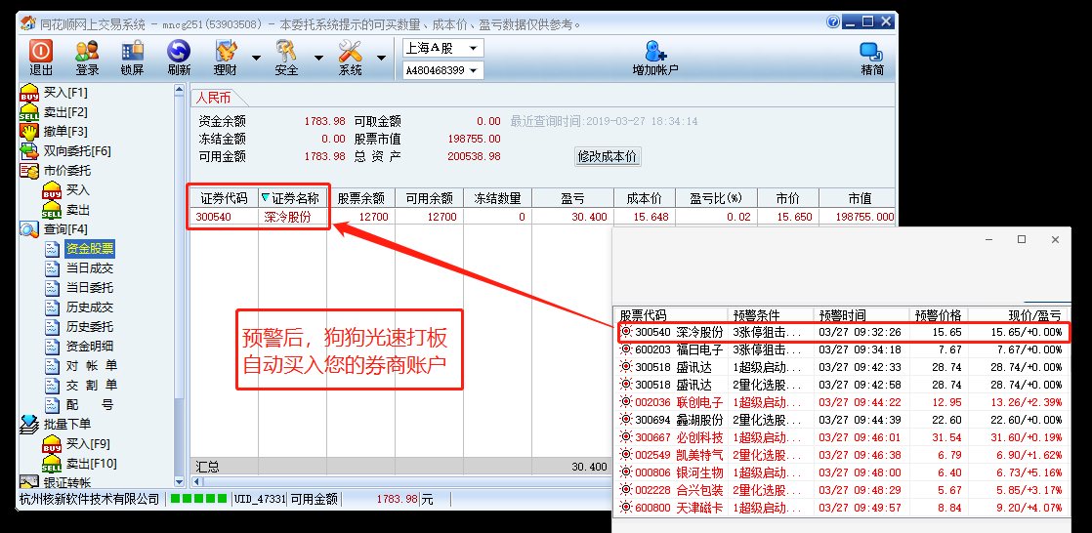Open 历史成交 query item
Image resolution: width=1092 pixels, height=533 pixels.
click(89, 307)
